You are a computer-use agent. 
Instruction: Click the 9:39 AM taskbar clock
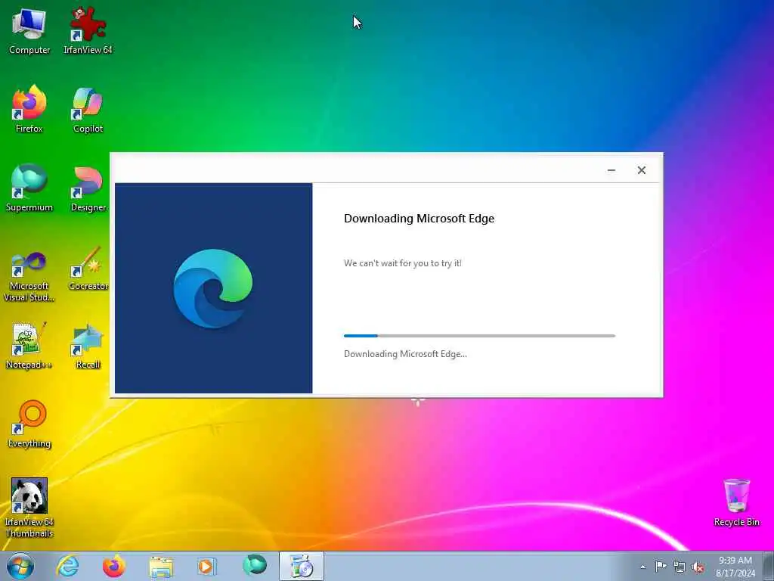click(735, 567)
